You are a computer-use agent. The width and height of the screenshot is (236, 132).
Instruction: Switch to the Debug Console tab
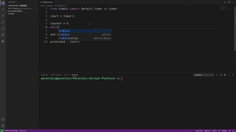coord(56,75)
